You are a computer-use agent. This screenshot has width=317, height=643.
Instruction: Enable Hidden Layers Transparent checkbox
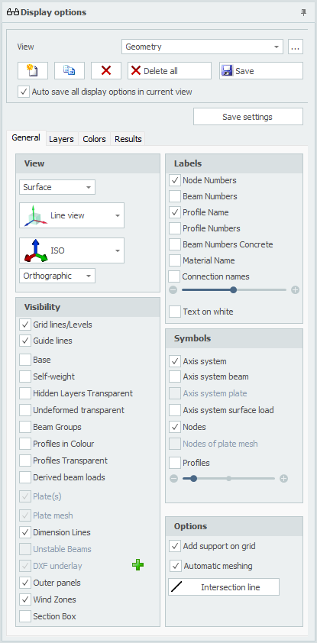pos(25,393)
